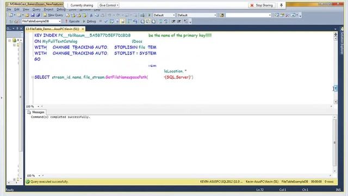Close the 13-FileTable_Demo query tab

[83, 29]
